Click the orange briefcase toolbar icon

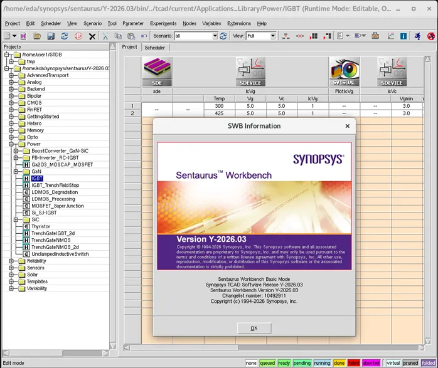[x=375, y=36]
